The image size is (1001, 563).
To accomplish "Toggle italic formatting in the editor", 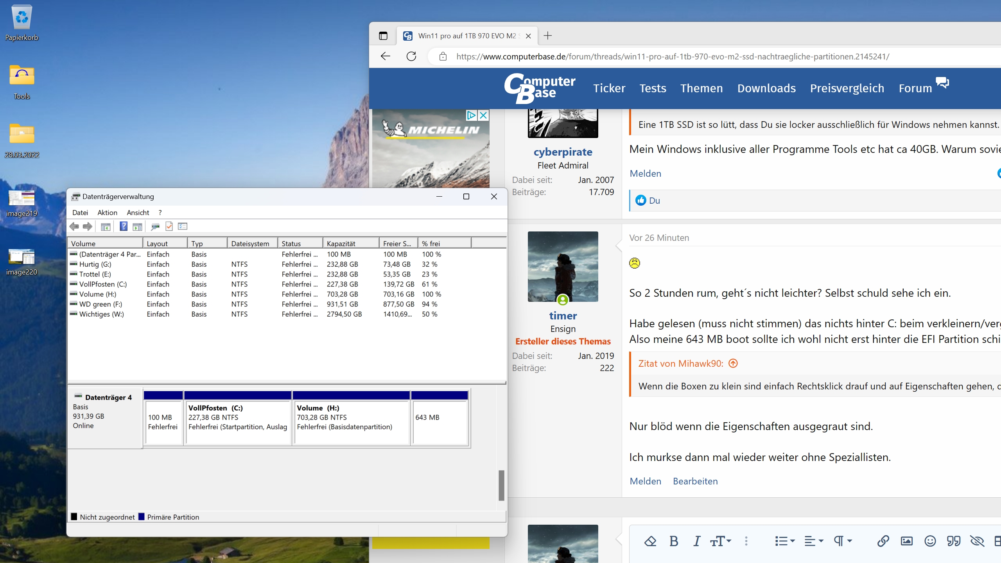I will coord(696,541).
